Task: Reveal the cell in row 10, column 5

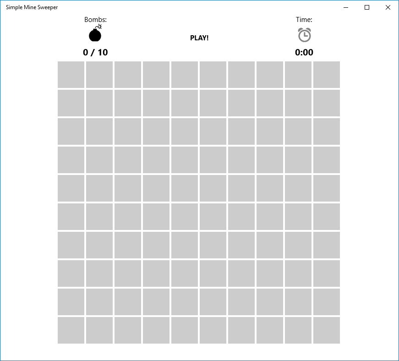Action: pos(185,330)
